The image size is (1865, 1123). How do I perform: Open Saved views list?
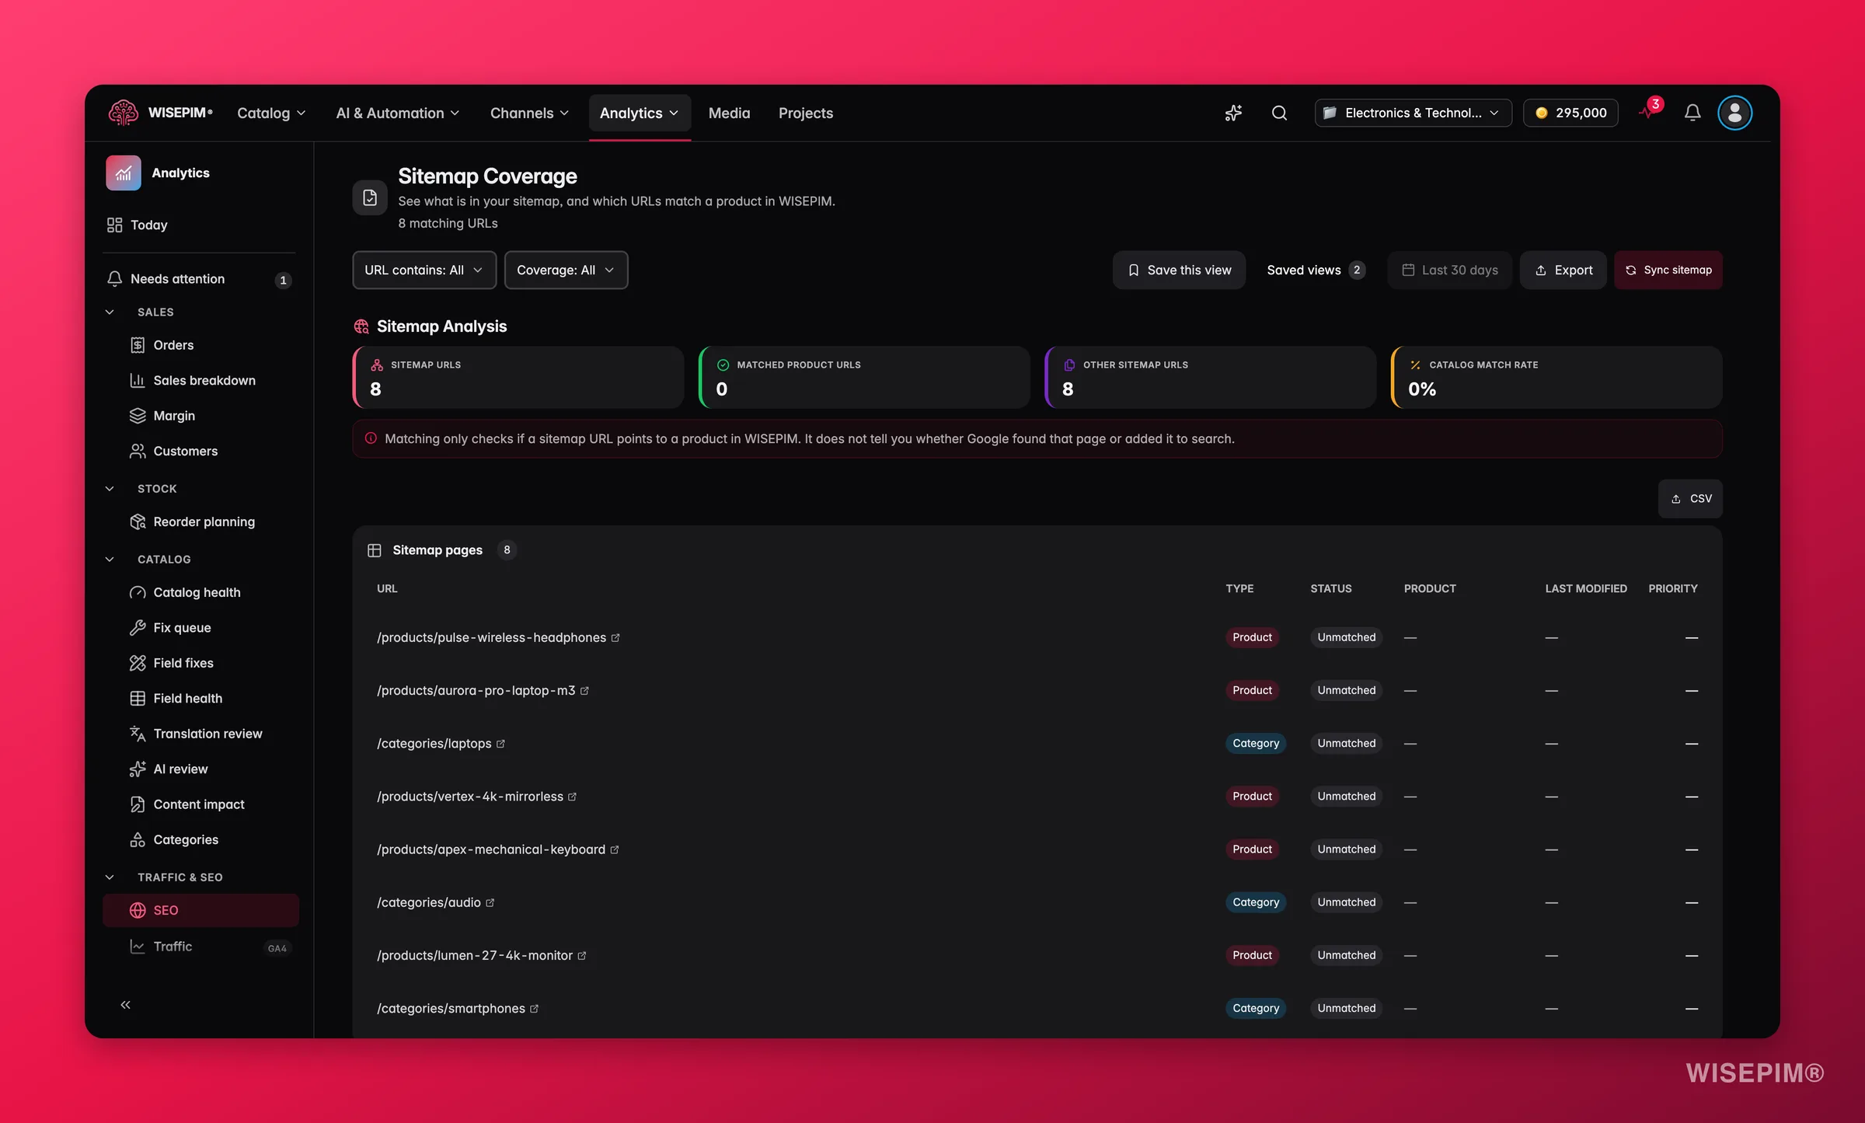click(1315, 270)
